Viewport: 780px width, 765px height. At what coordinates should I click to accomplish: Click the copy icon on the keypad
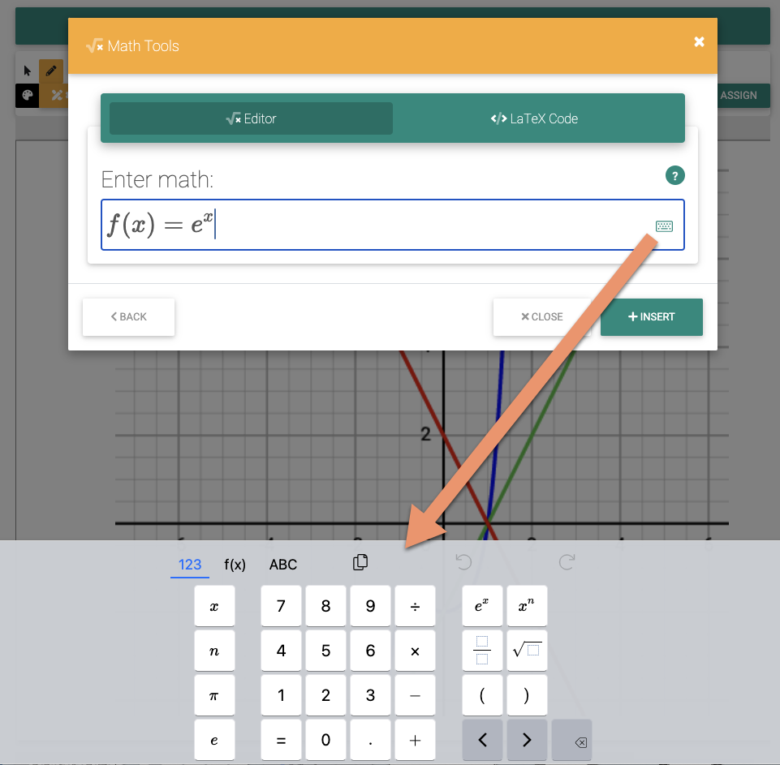pyautogui.click(x=360, y=561)
